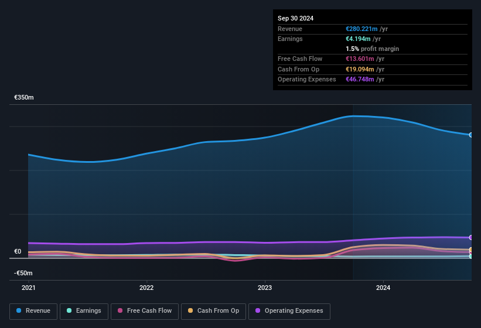Click the 2021 x-axis label
The width and height of the screenshot is (481, 328).
point(29,288)
